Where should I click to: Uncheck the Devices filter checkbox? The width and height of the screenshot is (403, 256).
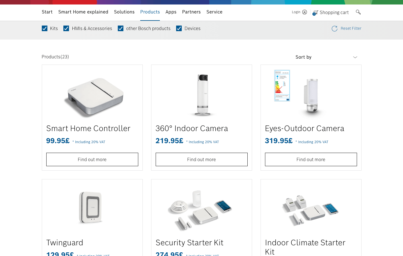[x=179, y=28]
